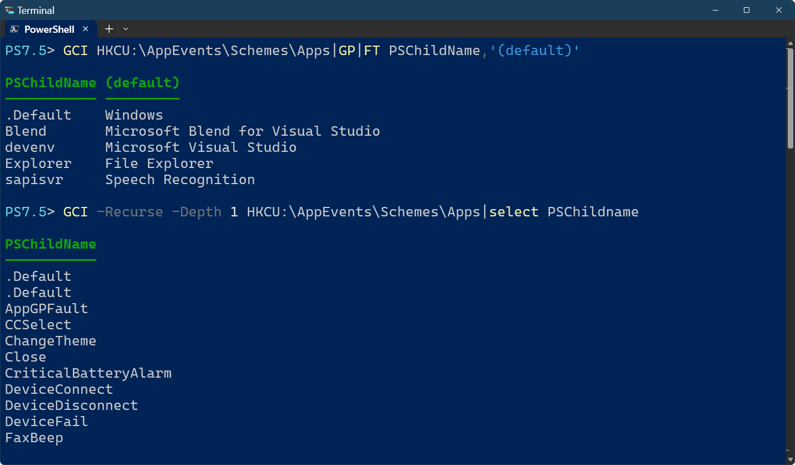Click the FaxBeep output line
Image resolution: width=795 pixels, height=465 pixels.
[34, 438]
